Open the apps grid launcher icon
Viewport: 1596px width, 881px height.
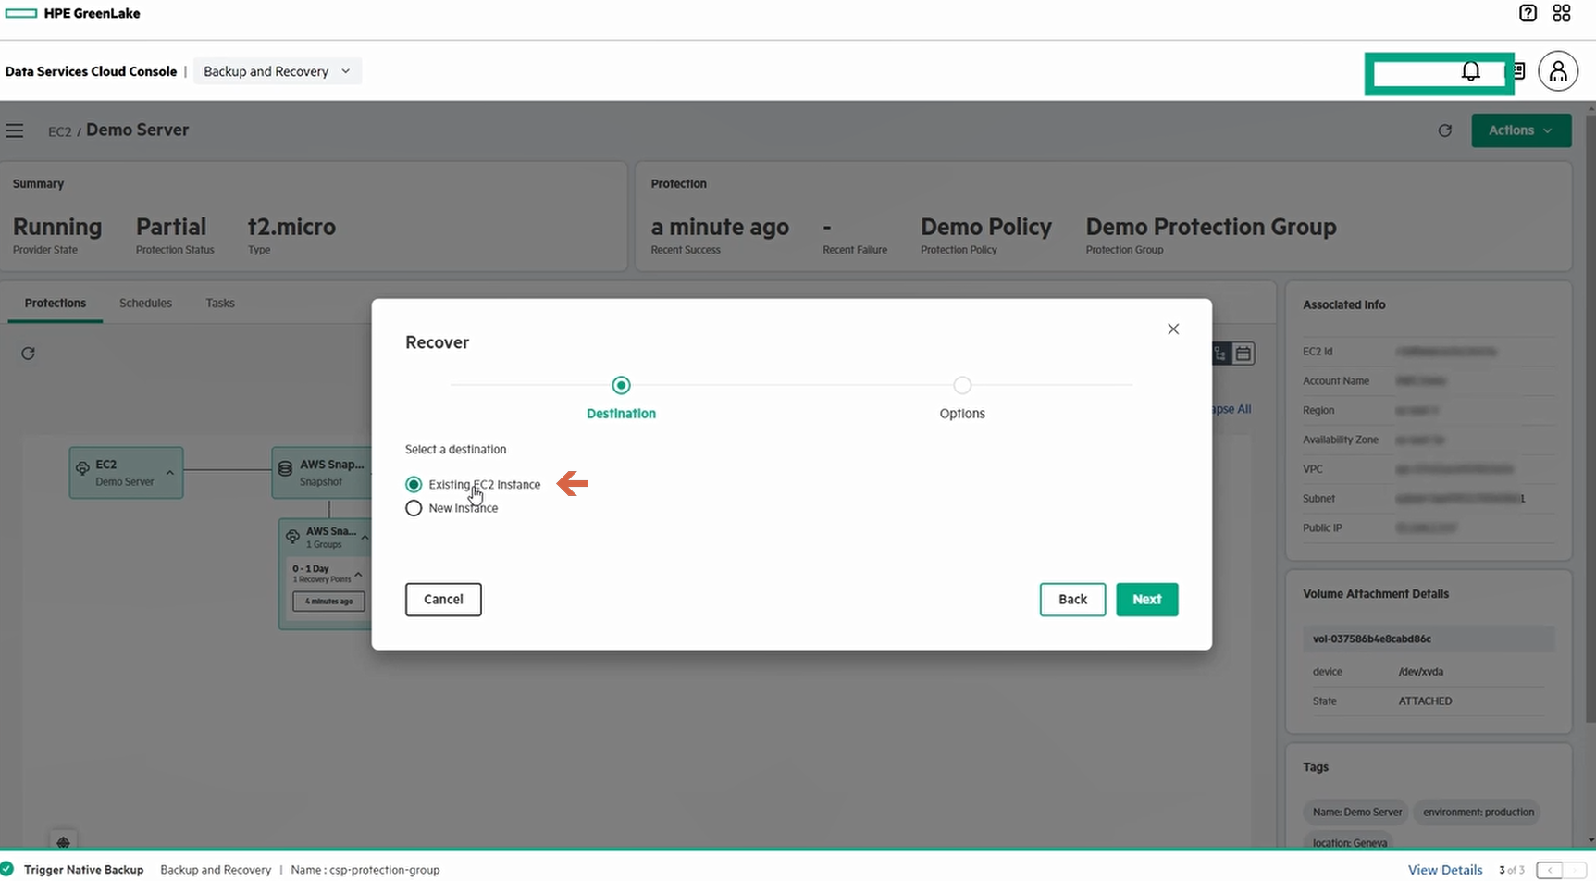pyautogui.click(x=1562, y=13)
